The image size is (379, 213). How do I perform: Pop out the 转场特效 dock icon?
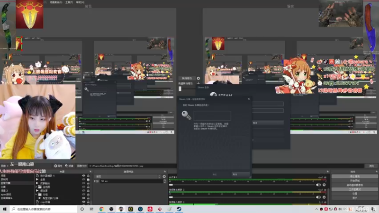[x=165, y=172]
